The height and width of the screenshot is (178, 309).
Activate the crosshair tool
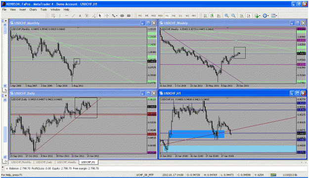click(107, 16)
